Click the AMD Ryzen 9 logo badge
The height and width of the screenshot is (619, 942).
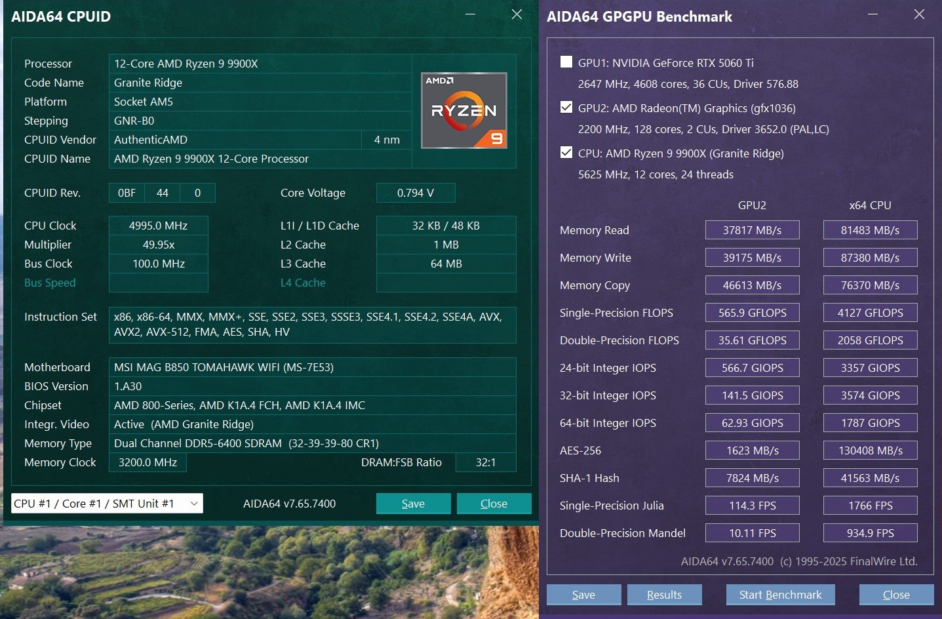[464, 110]
